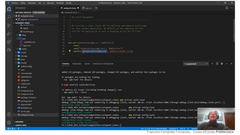240x135 pixels.
Task: Open the Terminal menu
Action: (60, 3)
